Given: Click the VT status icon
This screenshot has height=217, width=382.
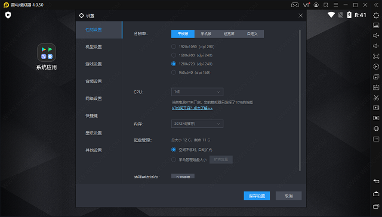Looking at the screenshot, I should tap(306, 5).
